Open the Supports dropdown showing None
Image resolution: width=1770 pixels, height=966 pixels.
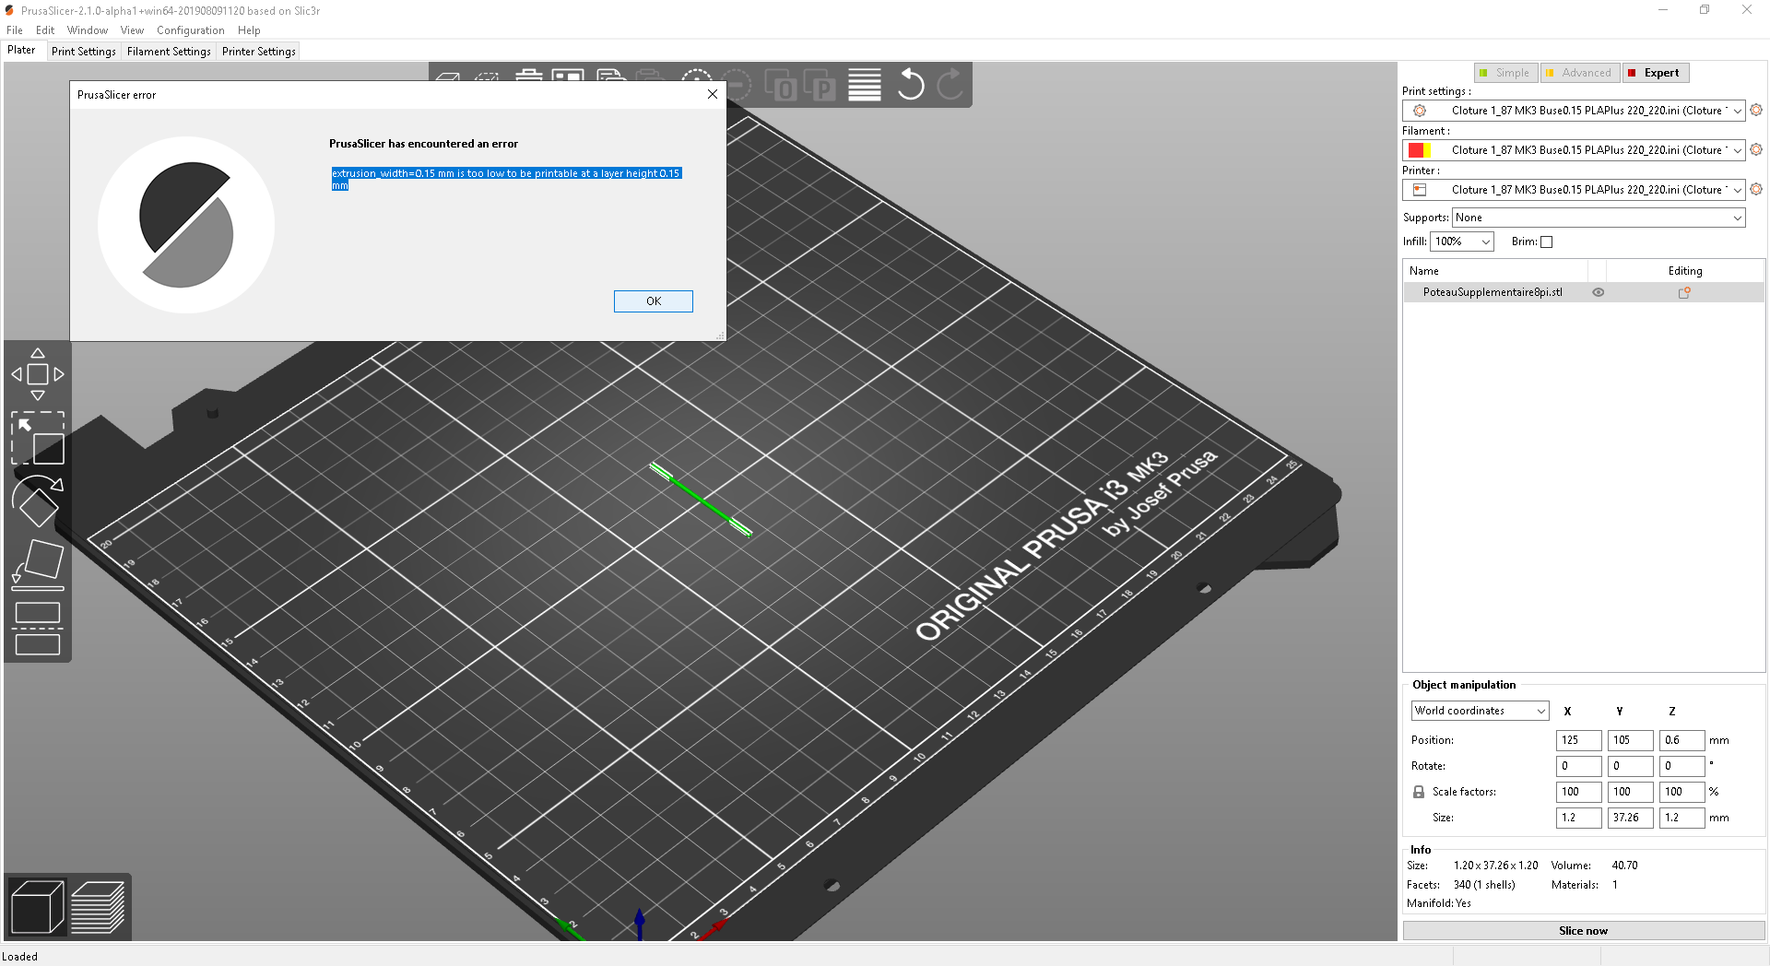pyautogui.click(x=1599, y=218)
